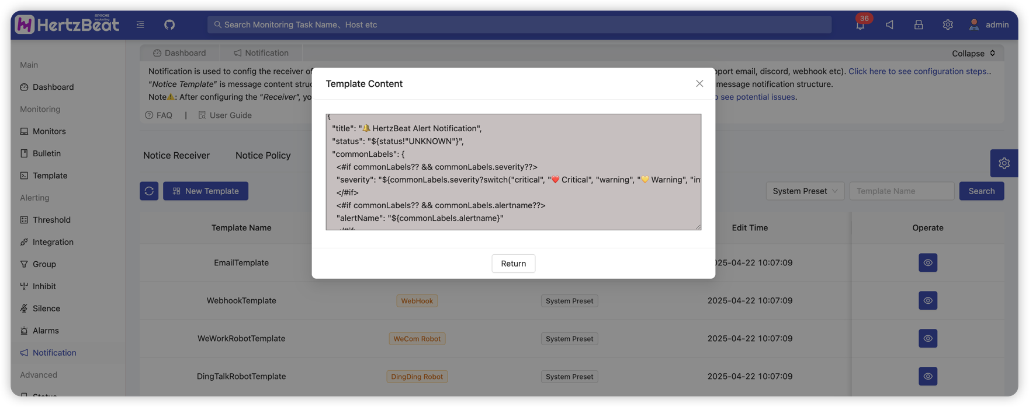Viewport: 1029px width, 407px height.
Task: Click the megaphone icon in the header
Action: tap(889, 24)
